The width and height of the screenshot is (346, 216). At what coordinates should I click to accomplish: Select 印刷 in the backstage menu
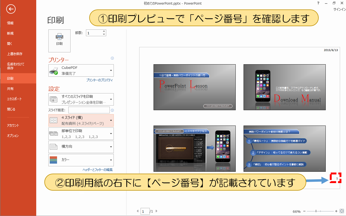click(18, 78)
